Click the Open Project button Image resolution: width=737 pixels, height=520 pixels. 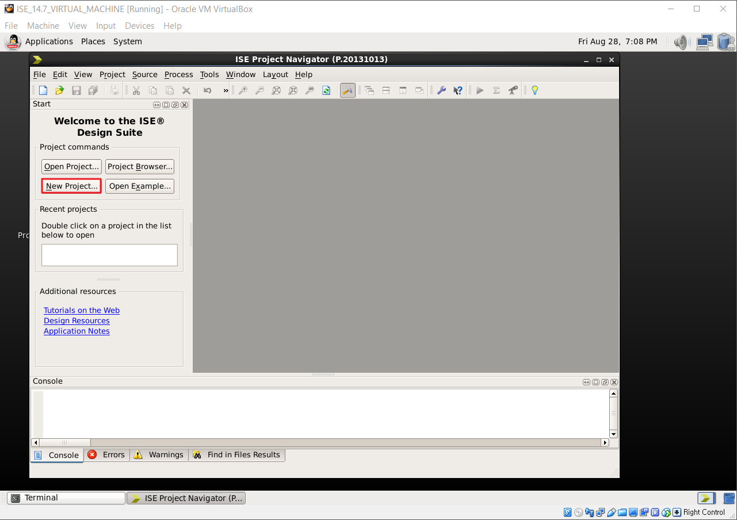[72, 166]
